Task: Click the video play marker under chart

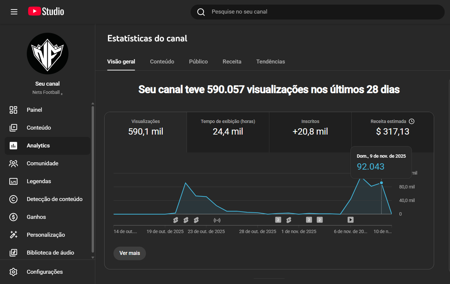Action: point(351,220)
